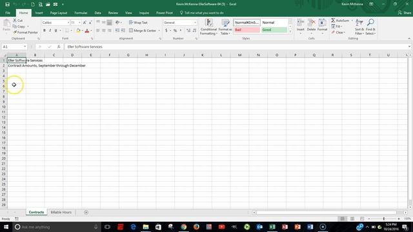
Task: Activate the Format Painter tool
Action: point(26,32)
